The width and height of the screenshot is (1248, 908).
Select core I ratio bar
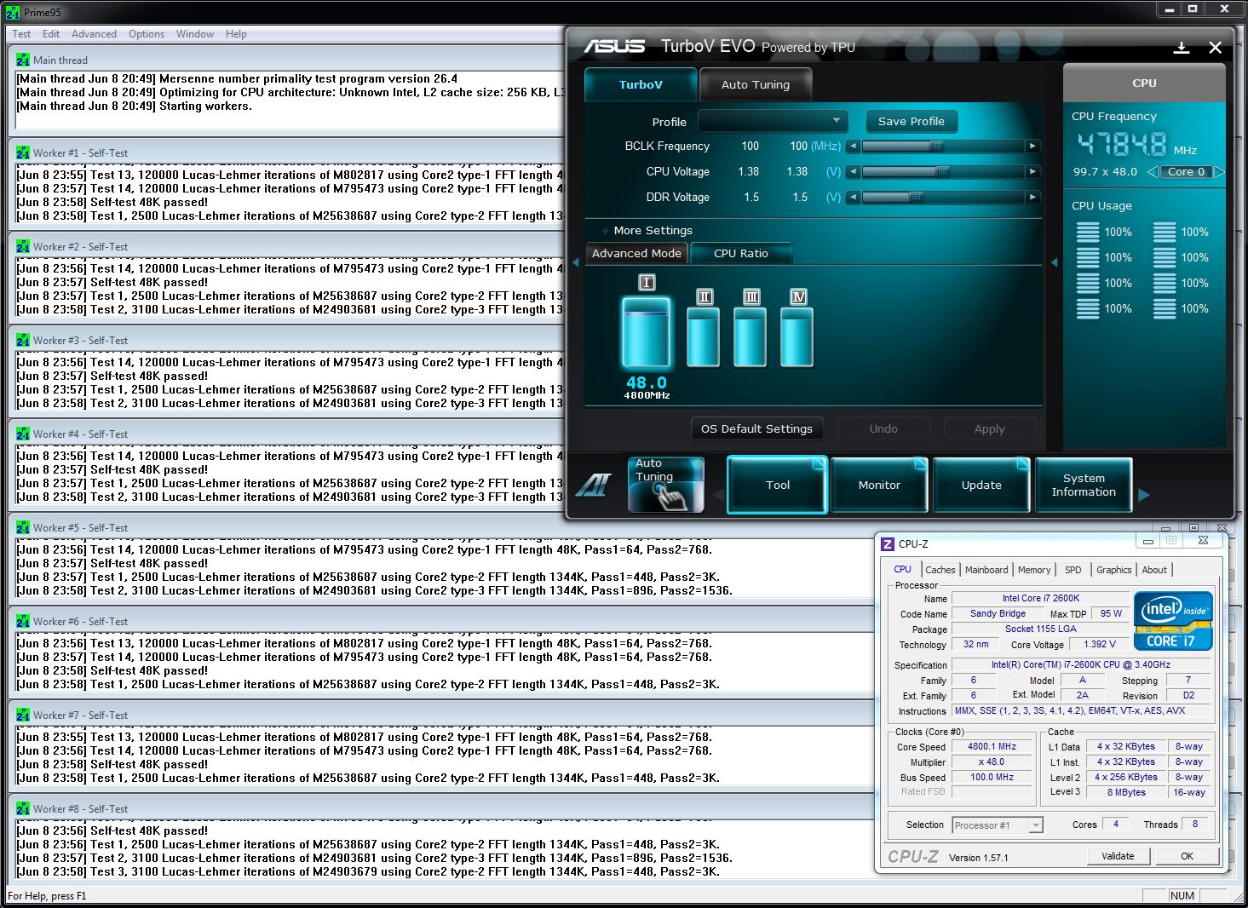(x=646, y=332)
